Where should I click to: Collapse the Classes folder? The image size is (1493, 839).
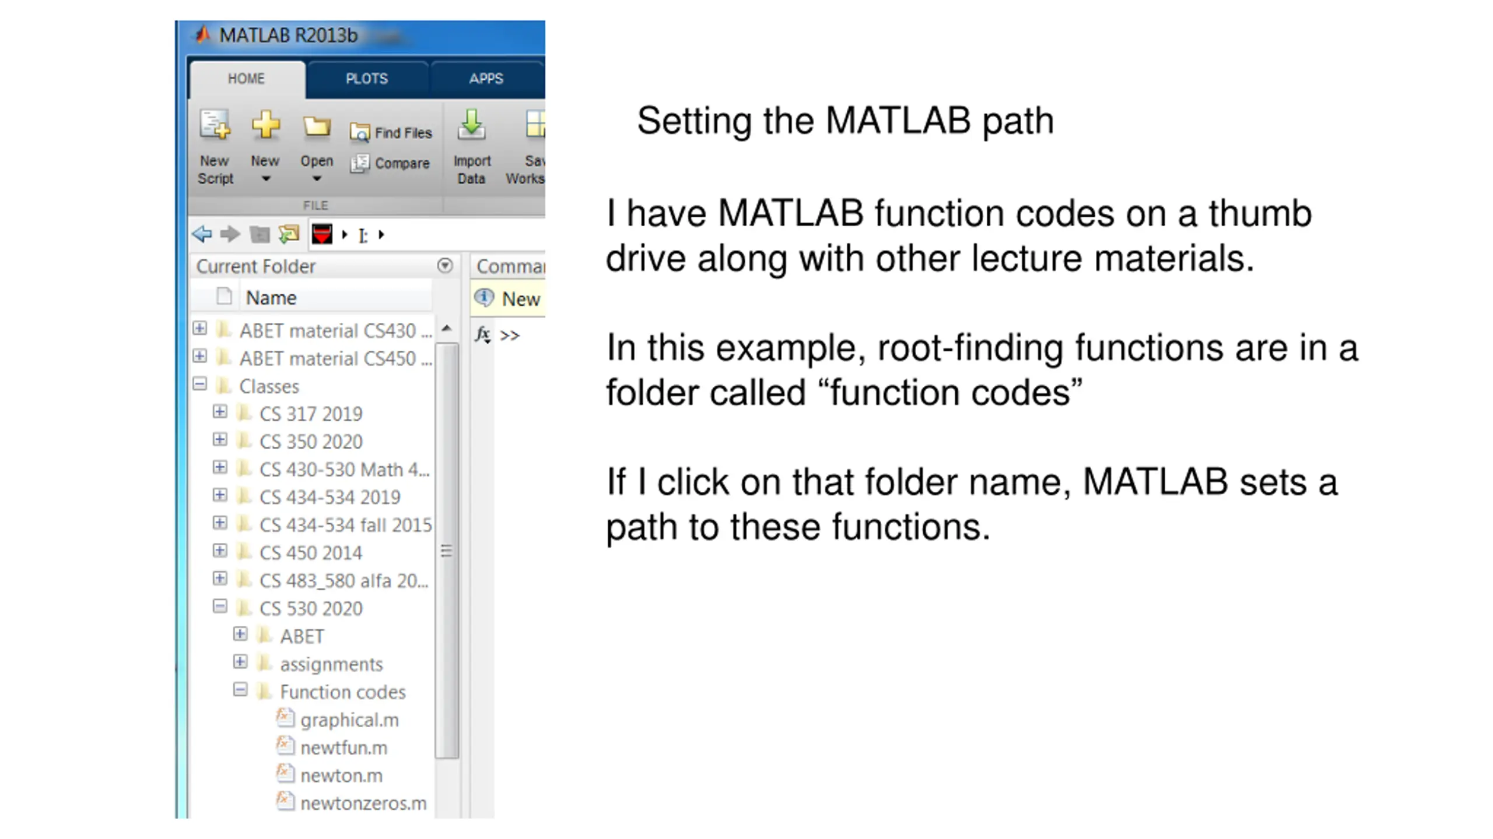200,384
